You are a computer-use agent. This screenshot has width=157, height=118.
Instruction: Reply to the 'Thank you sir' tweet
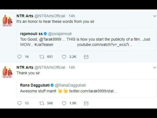(19, 103)
